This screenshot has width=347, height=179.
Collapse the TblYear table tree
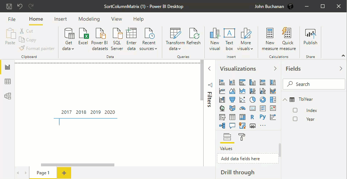pyautogui.click(x=285, y=99)
